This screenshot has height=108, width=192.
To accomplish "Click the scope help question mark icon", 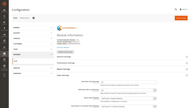I will pos(34,18).
